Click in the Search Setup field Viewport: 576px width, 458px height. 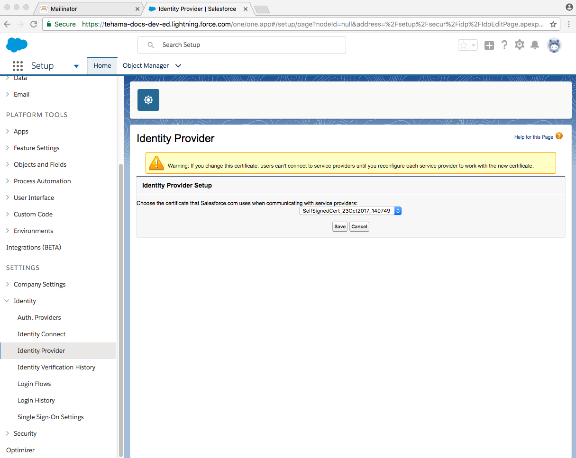coord(242,45)
